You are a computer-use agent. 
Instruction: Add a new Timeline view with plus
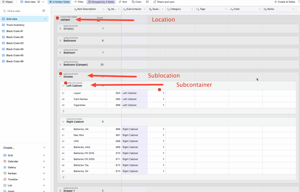[x=44, y=179]
